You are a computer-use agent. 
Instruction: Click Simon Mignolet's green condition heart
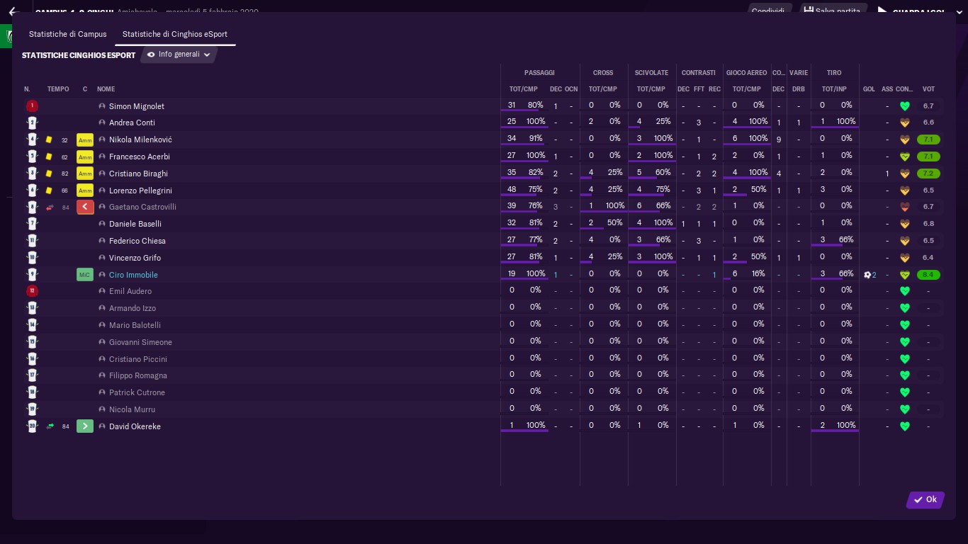[904, 106]
